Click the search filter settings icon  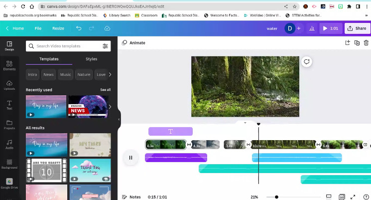(x=105, y=46)
